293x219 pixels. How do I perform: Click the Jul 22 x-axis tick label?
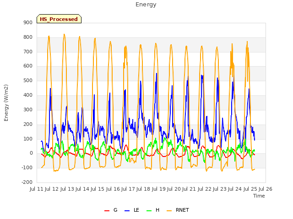coord(205,189)
